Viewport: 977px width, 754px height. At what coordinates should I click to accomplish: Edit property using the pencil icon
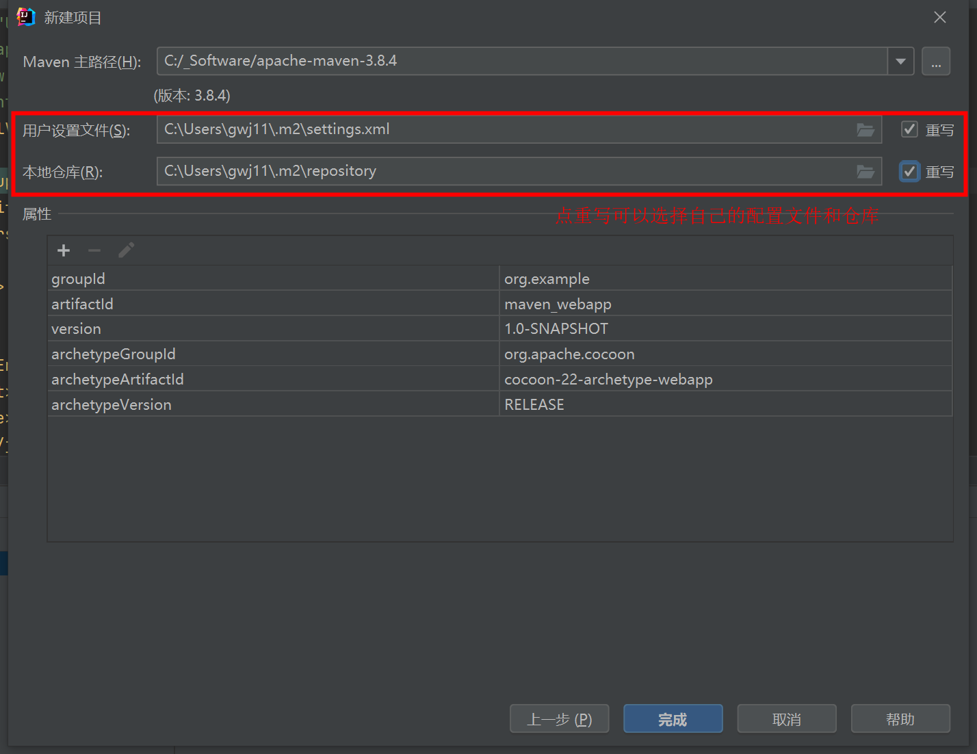[x=126, y=250]
